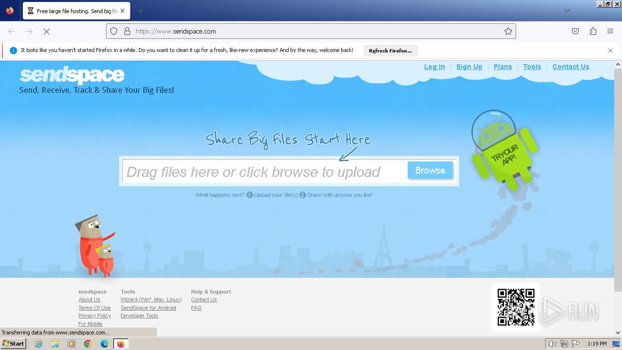622x350 pixels.
Task: Select Firefox taskbar button
Action: [121, 344]
